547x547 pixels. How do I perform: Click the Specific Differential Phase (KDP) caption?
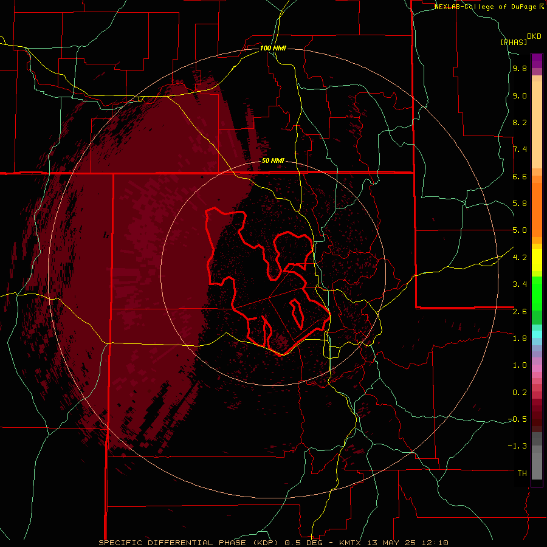188,543
